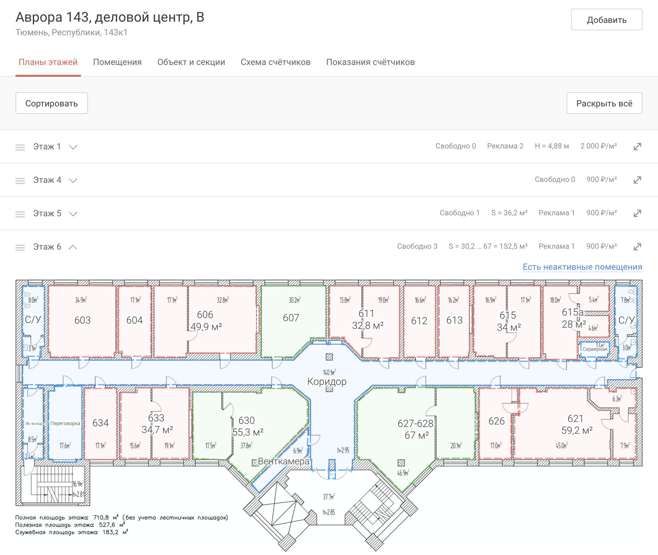Click the Добавить button

click(x=607, y=19)
